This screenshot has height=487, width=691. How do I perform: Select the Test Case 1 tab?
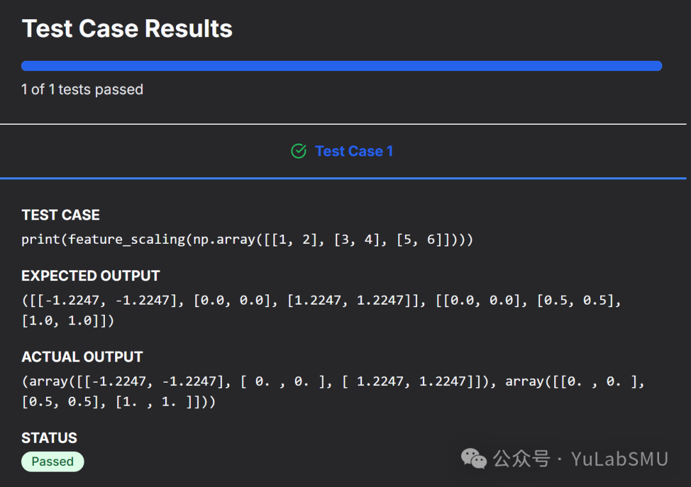[x=354, y=151]
